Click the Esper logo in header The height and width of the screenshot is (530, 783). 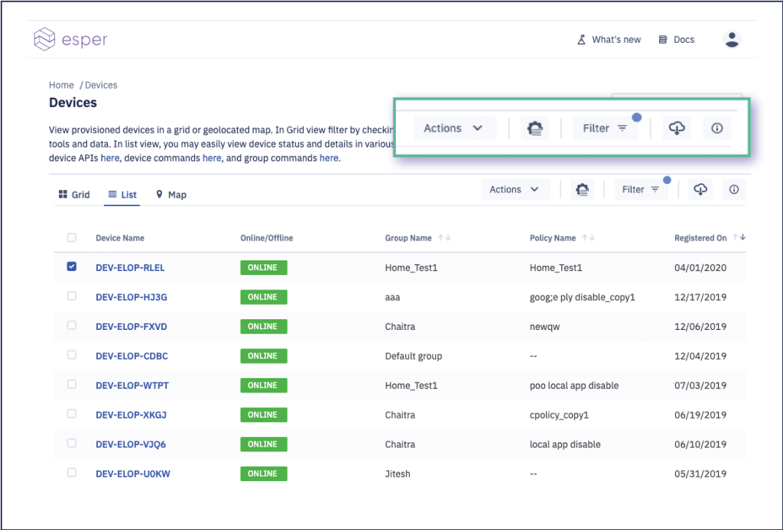[x=70, y=40]
